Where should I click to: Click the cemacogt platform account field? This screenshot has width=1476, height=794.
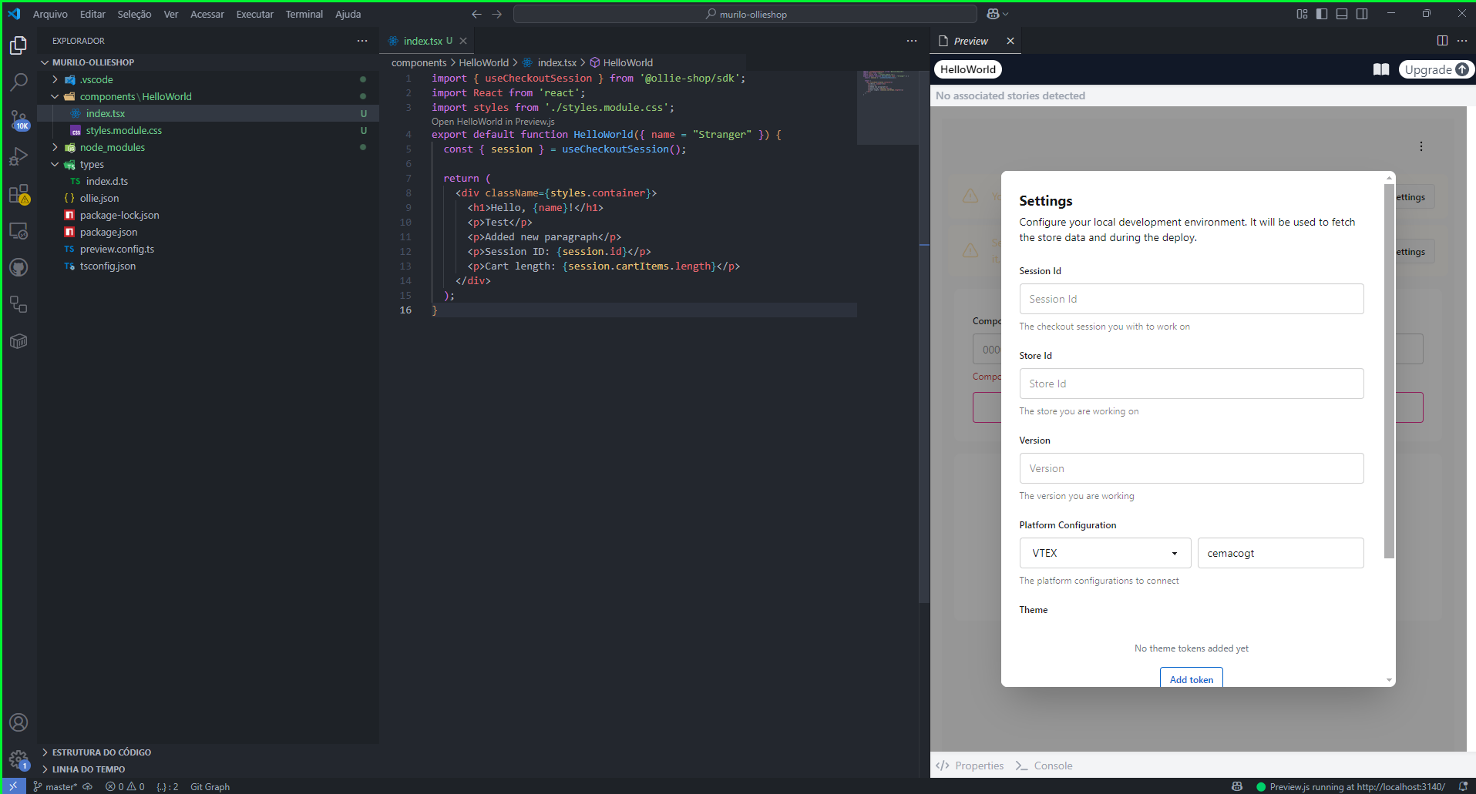coord(1281,553)
